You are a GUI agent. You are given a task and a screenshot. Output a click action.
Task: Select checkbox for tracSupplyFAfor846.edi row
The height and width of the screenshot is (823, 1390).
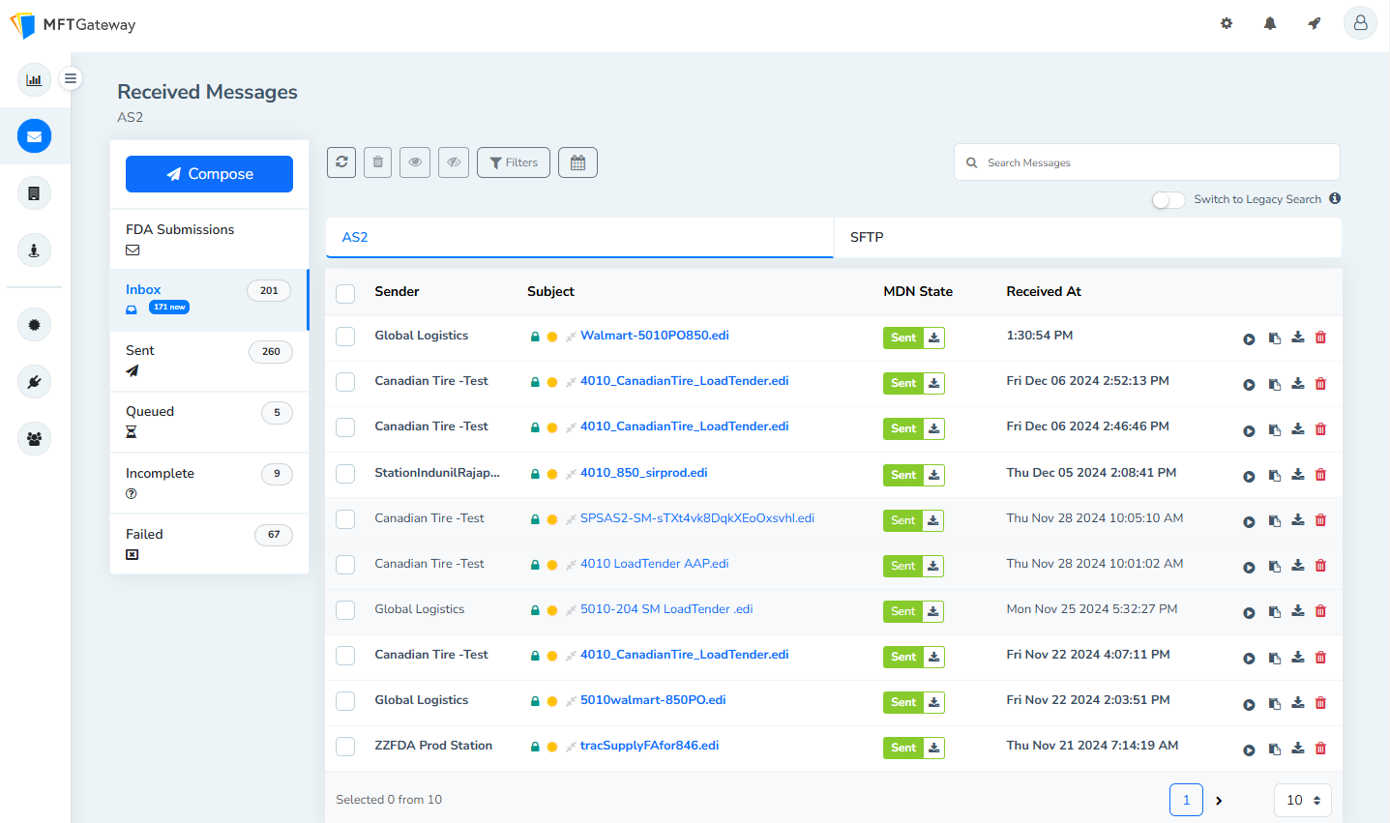tap(345, 747)
